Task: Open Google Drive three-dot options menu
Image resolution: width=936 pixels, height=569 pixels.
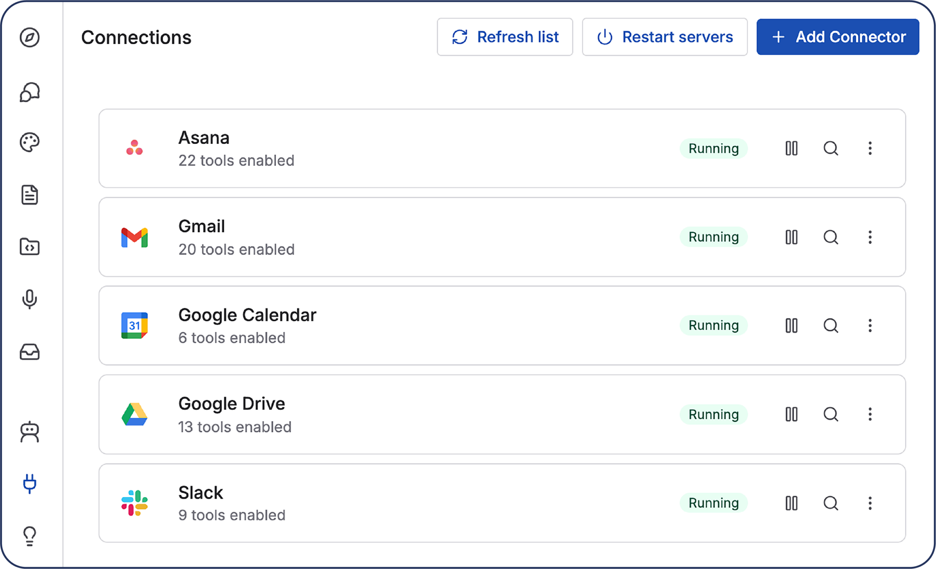Action: tap(870, 414)
